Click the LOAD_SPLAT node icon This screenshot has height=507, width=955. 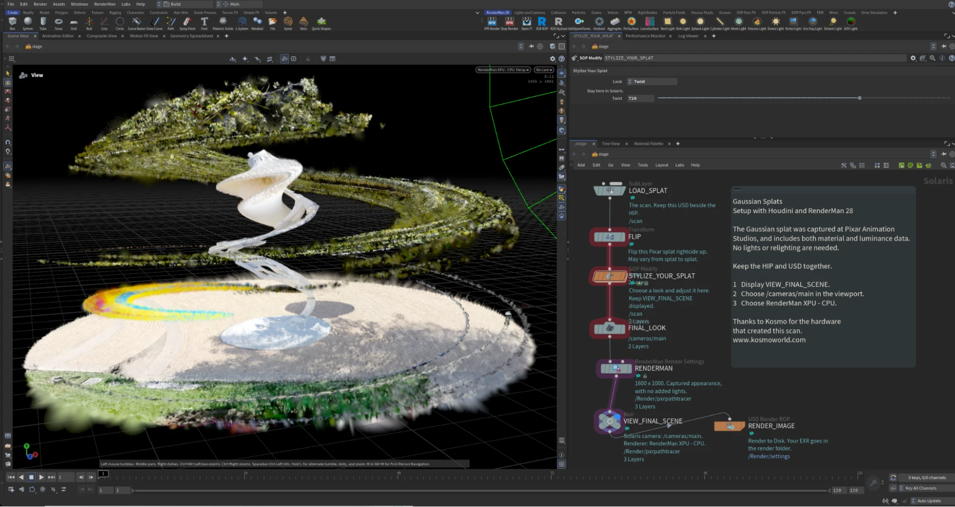click(x=610, y=191)
